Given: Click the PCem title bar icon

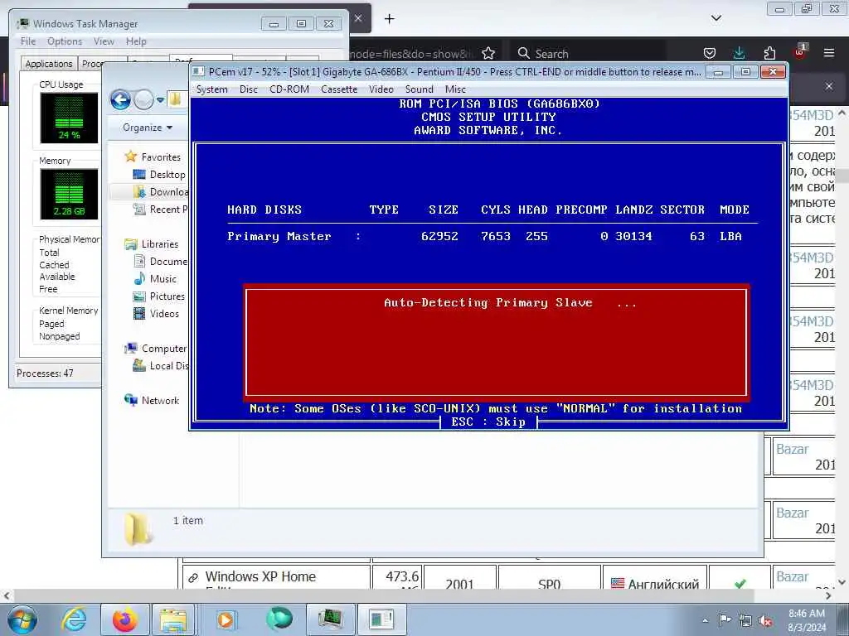Looking at the screenshot, I should coord(199,71).
